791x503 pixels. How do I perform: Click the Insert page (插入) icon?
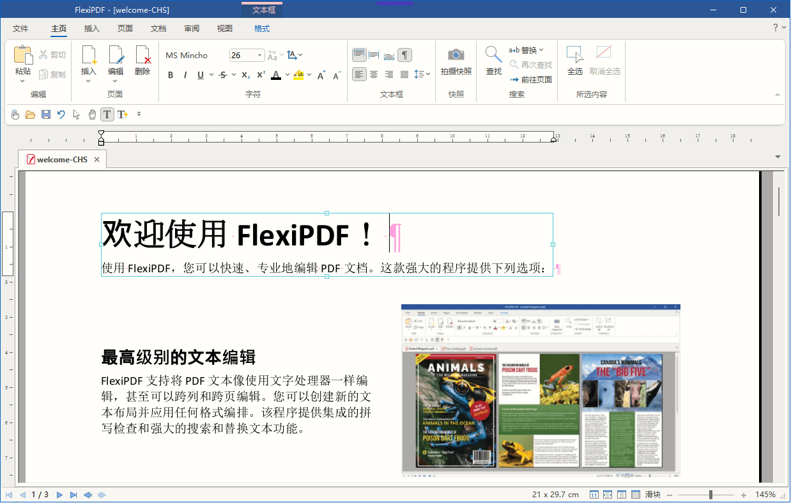[x=89, y=55]
